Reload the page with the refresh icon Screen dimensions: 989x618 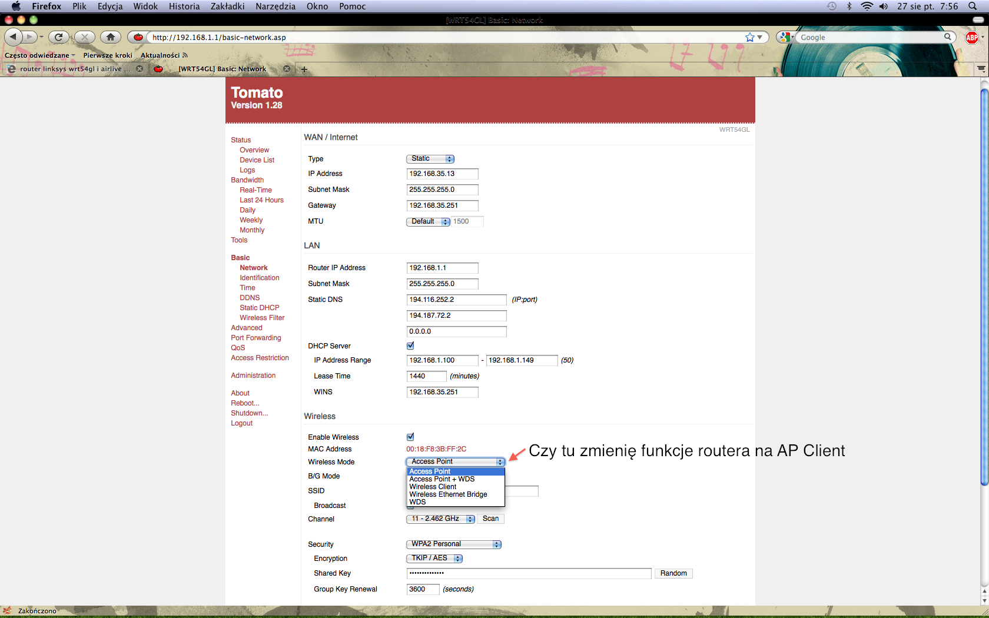(x=58, y=37)
